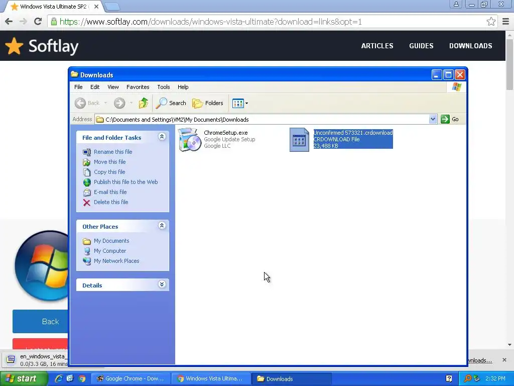The image size is (514, 386).
Task: Open ARTICLES in Softlay navigation
Action: 377,46
